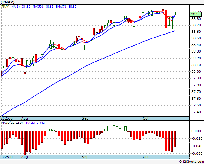
Task: Click the 37.40 price axis label
Action: click(x=196, y=112)
